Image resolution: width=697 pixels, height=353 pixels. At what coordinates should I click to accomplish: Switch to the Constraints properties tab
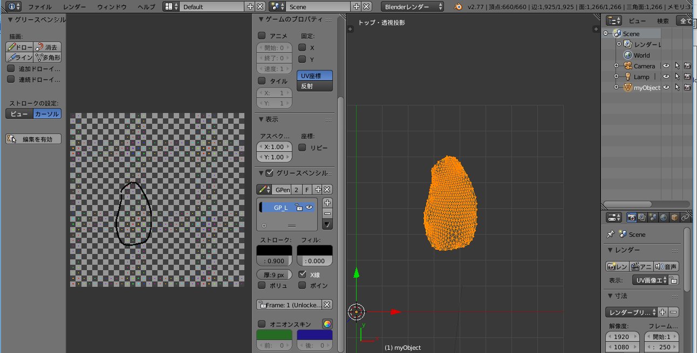[685, 217]
